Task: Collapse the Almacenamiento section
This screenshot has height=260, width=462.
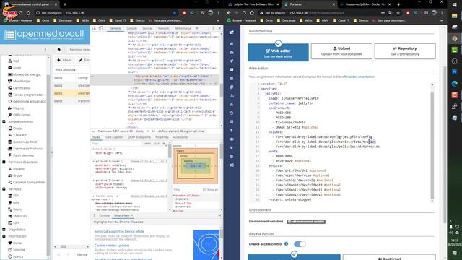Action: click(x=4, y=122)
